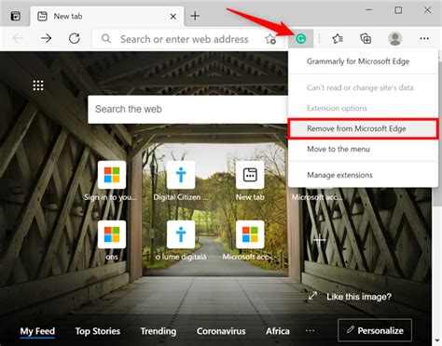Close the New tab tab
The width and height of the screenshot is (442, 346).
(x=173, y=17)
